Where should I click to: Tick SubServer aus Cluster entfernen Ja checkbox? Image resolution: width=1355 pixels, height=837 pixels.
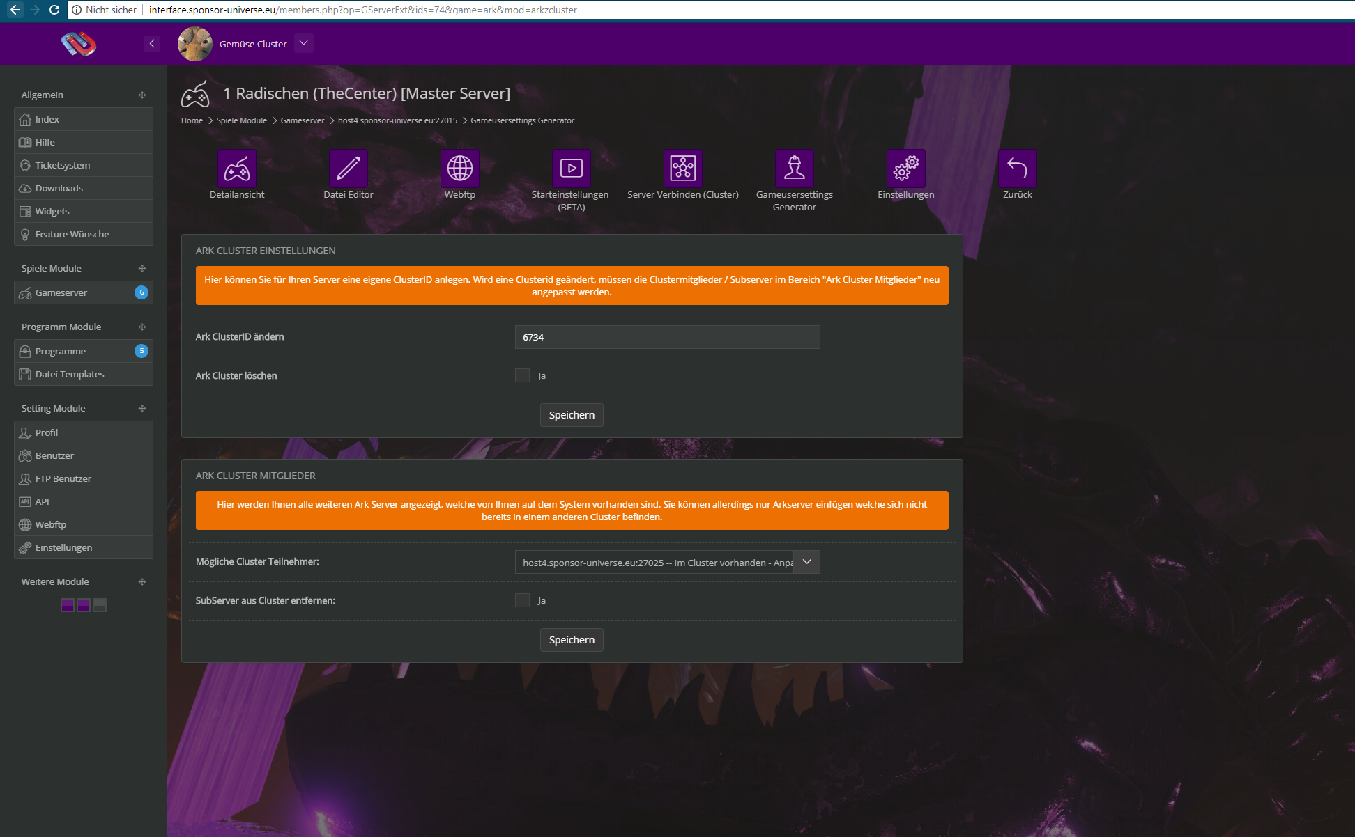point(522,600)
